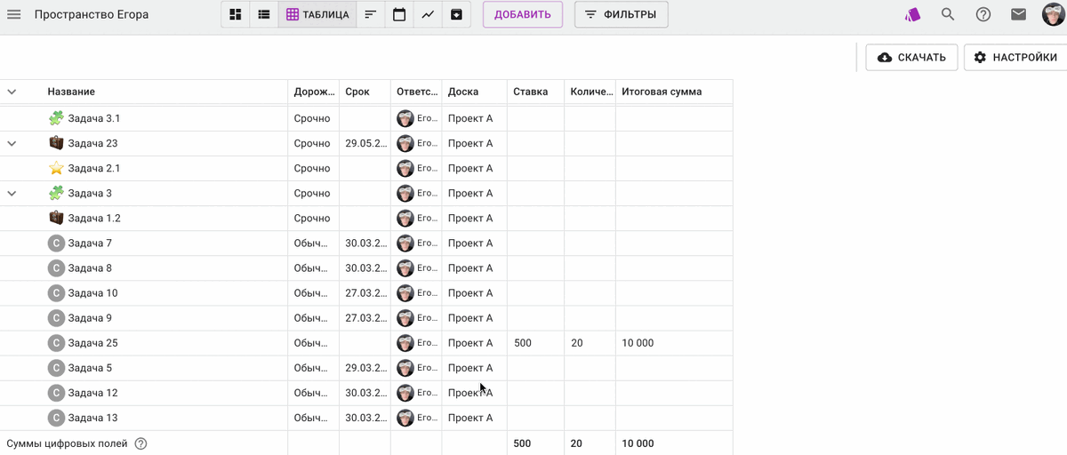Click the СКАЧАТЬ download button

tap(911, 57)
